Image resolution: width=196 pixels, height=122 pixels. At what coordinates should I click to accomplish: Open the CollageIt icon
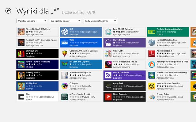pos(65,86)
